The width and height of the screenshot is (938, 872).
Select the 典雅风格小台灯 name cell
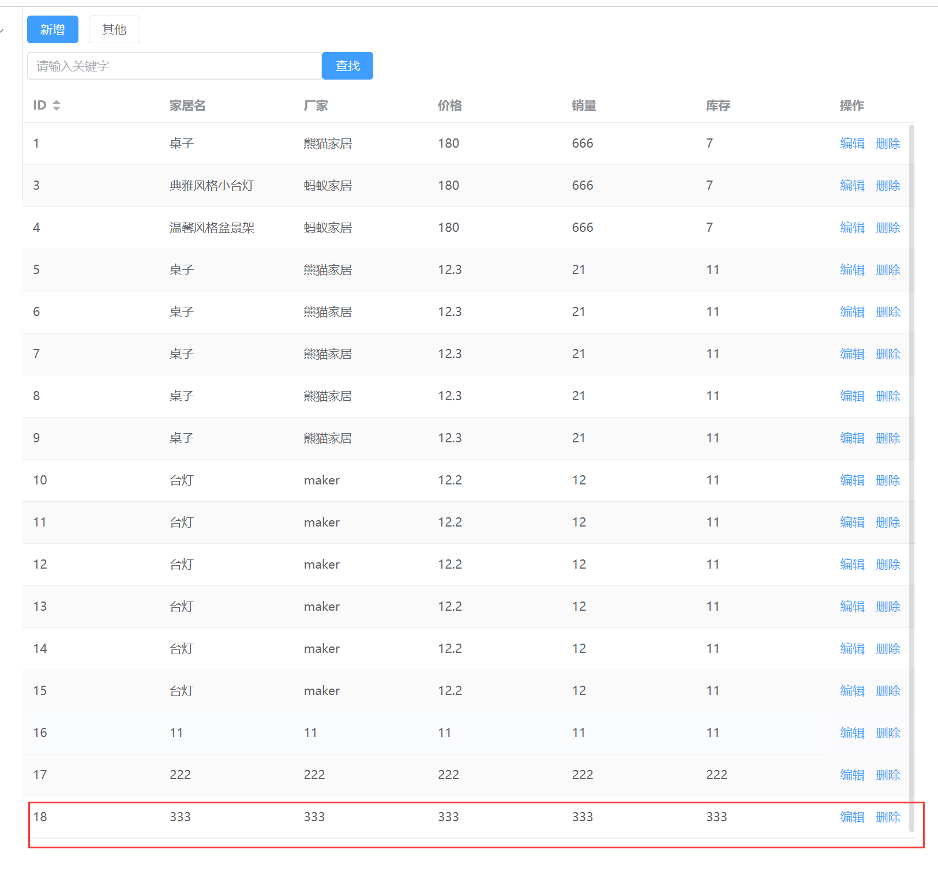[x=212, y=186]
